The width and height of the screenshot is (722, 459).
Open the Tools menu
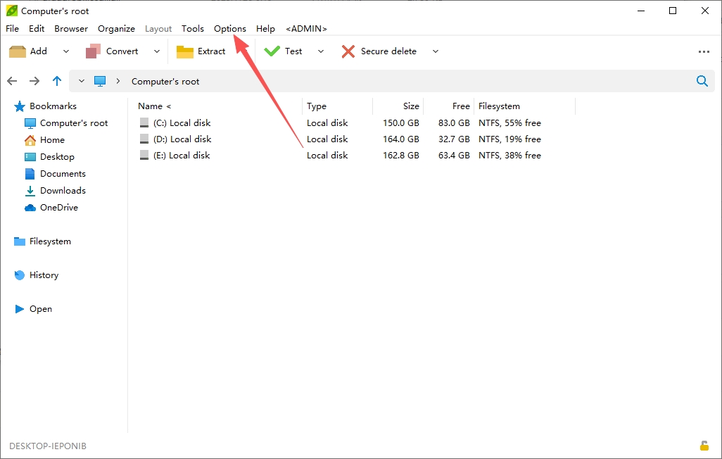click(193, 29)
